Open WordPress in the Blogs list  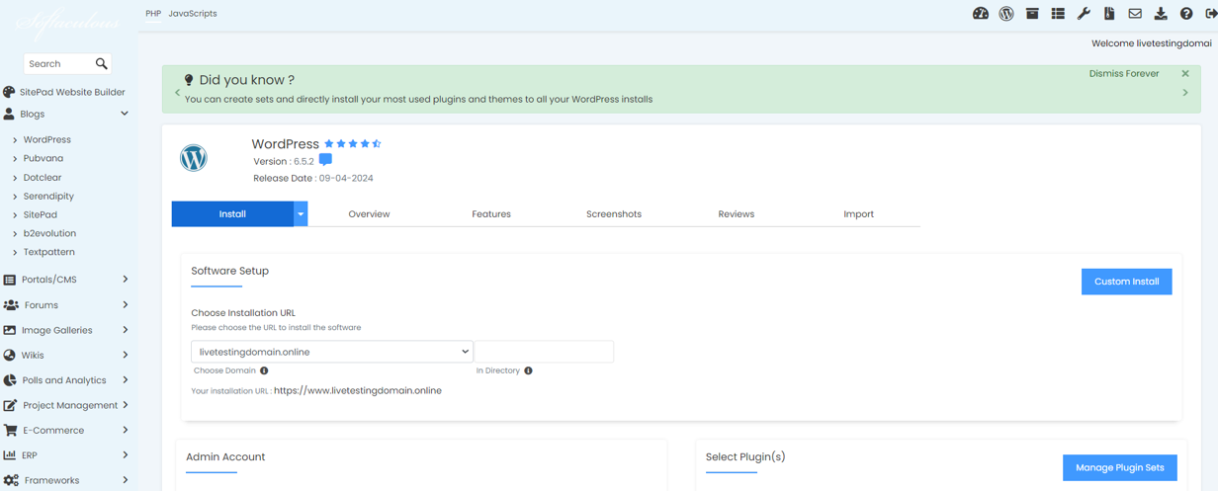47,139
